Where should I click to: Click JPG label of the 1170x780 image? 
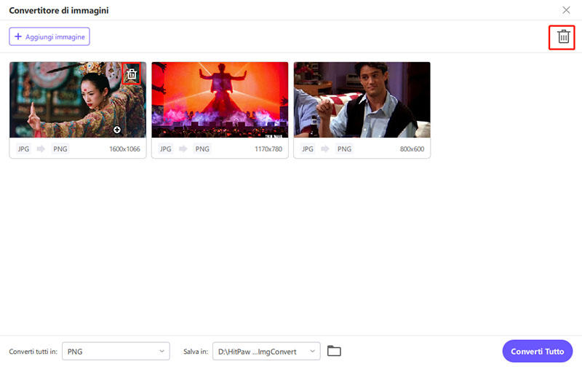pos(166,149)
